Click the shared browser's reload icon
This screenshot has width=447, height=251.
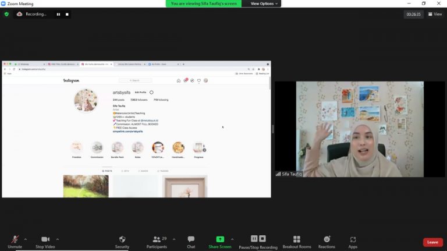tap(14, 69)
